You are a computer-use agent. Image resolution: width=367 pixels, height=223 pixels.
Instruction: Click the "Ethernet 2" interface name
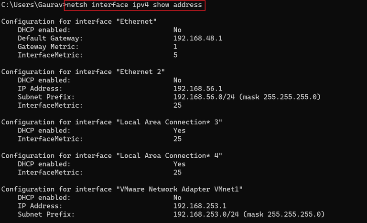click(141, 71)
